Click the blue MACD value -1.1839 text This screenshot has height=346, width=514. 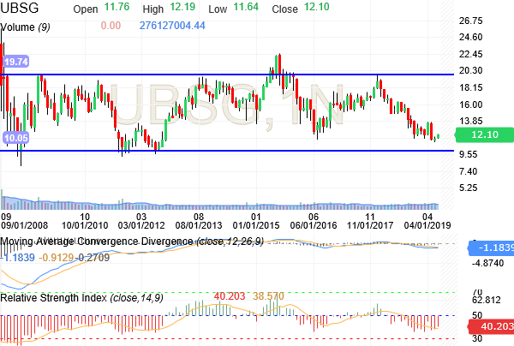18,258
